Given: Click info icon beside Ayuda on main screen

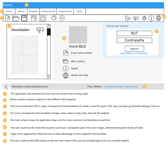Looking at the screenshot, I should pyautogui.click(x=66, y=68).
